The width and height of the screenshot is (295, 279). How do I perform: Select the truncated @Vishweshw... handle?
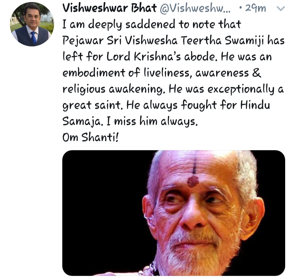pos(195,8)
